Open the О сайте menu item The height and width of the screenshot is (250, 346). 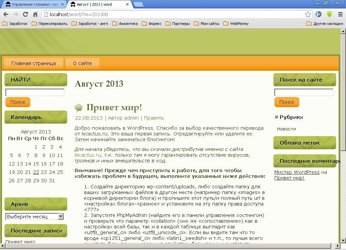point(82,63)
